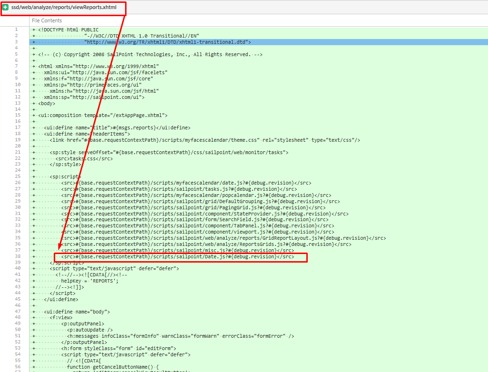488x372 pixels.
Task: Click the DOCTYPE html PUBLIC line
Action: pyautogui.click(x=68, y=29)
